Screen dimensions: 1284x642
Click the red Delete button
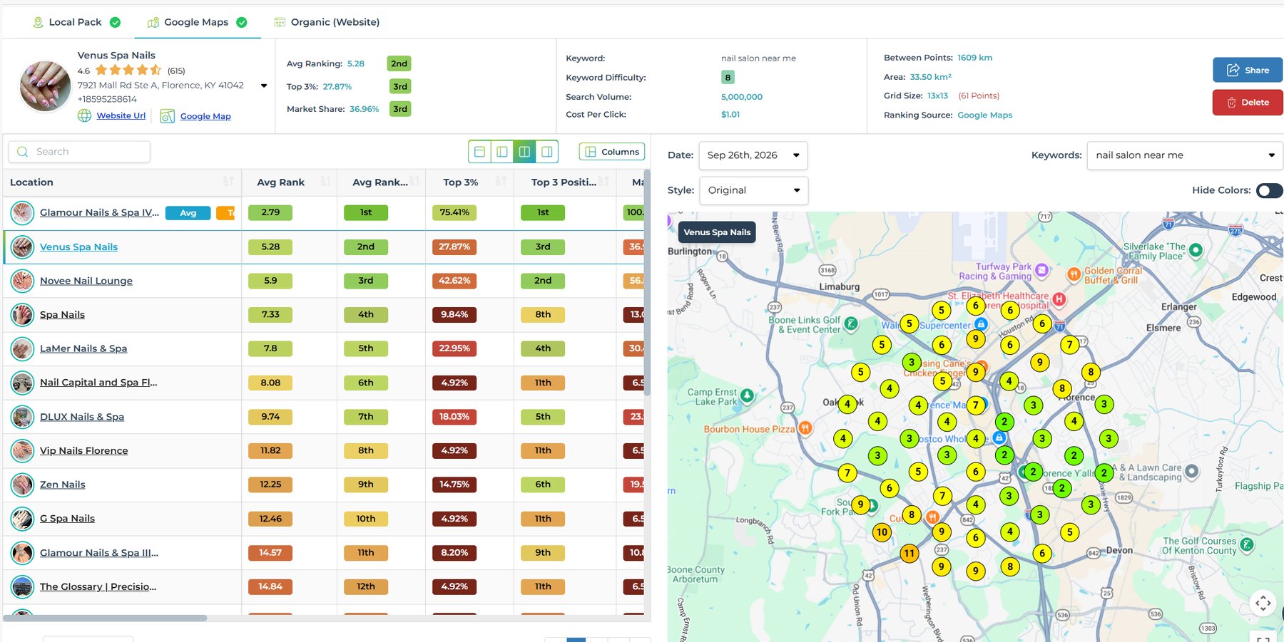pos(1247,103)
